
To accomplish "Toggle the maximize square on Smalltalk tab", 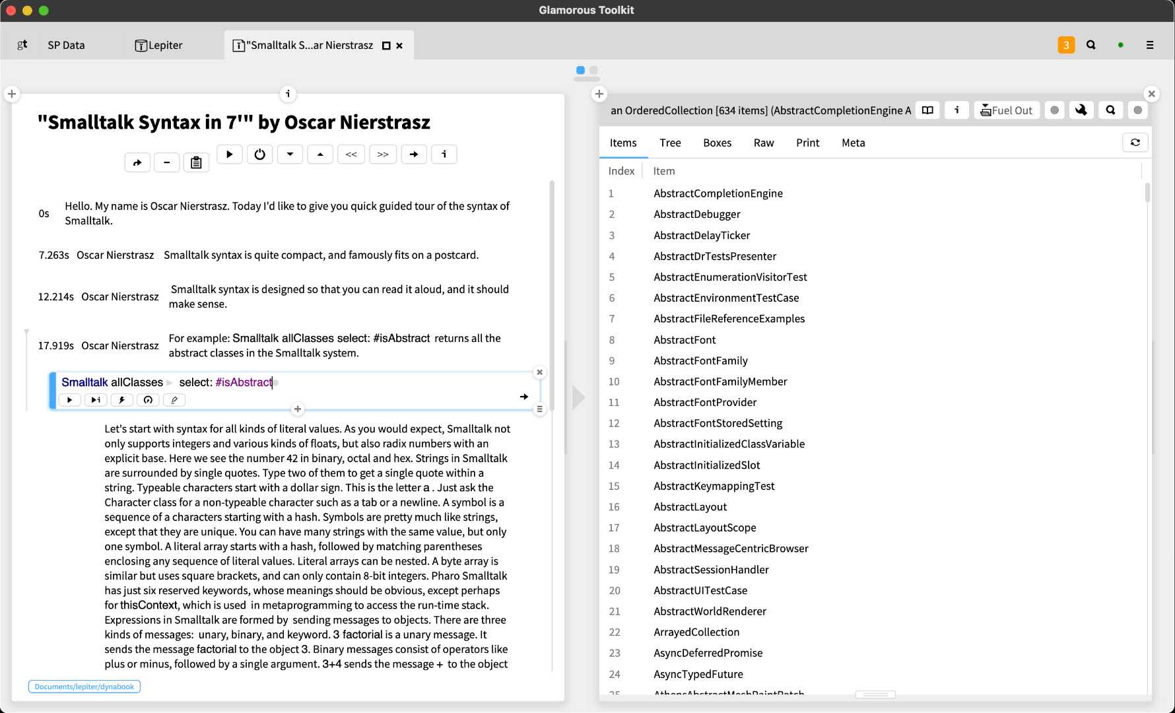I will click(x=386, y=46).
